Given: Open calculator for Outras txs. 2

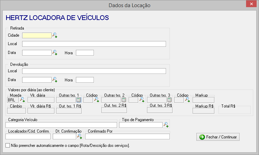Looking at the screenshot, I should click(124, 100).
